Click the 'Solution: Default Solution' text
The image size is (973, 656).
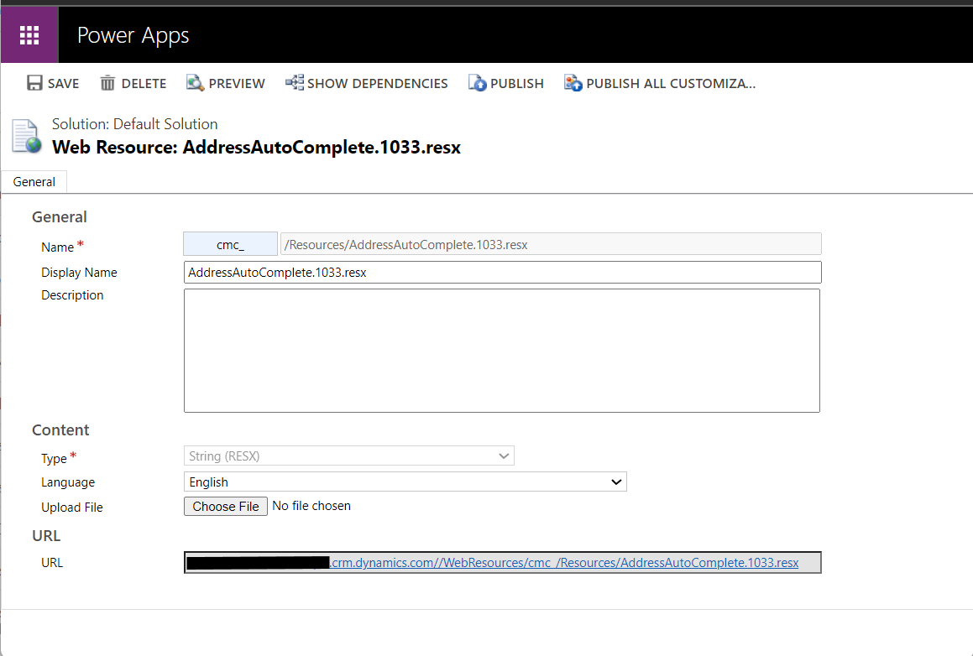(134, 124)
